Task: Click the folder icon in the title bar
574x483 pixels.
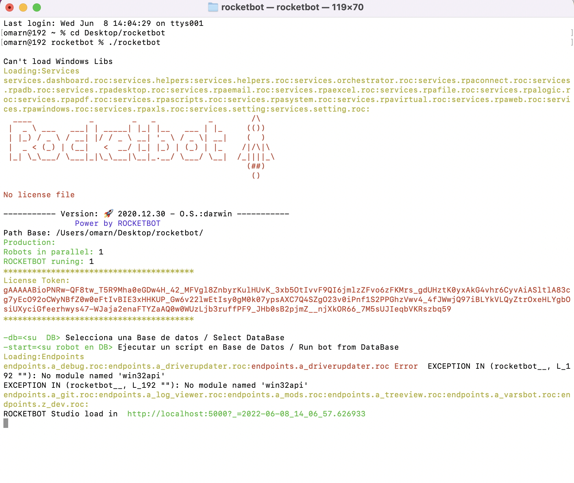Action: [x=213, y=7]
